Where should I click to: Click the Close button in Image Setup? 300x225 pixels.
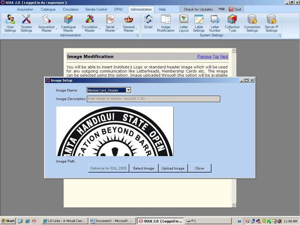click(199, 168)
